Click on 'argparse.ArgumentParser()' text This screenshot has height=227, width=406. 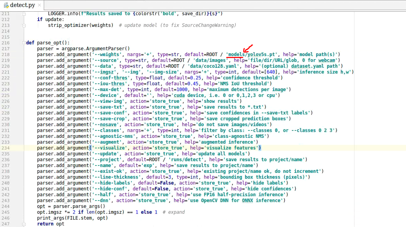96,49
